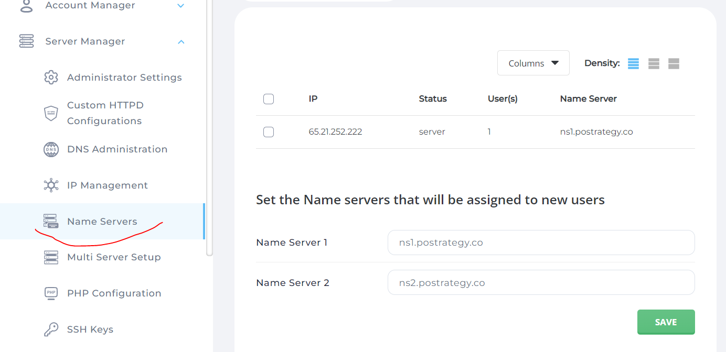The height and width of the screenshot is (352, 726).
Task: Open DNS Administration via its DNS globe icon
Action: point(51,149)
